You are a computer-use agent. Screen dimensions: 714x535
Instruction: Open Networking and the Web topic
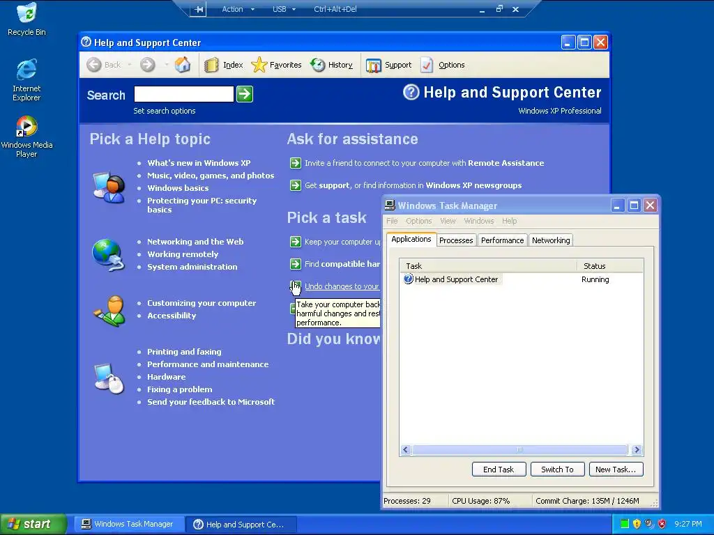(195, 242)
